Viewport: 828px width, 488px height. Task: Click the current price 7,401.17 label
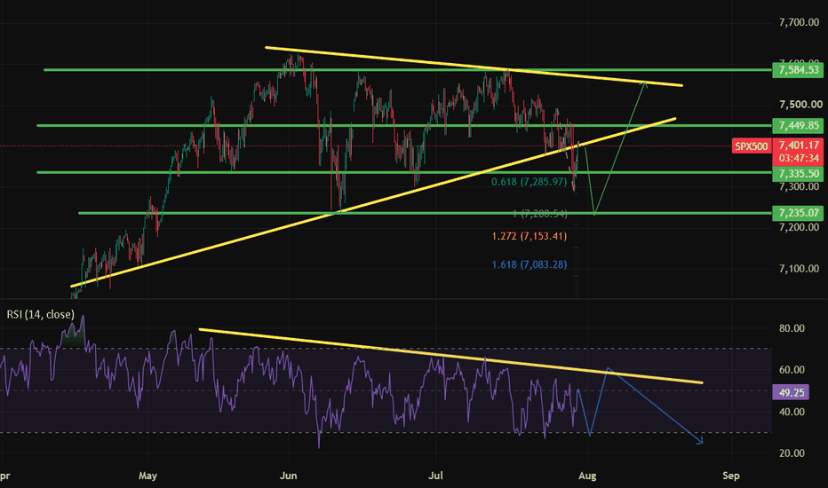(798, 146)
